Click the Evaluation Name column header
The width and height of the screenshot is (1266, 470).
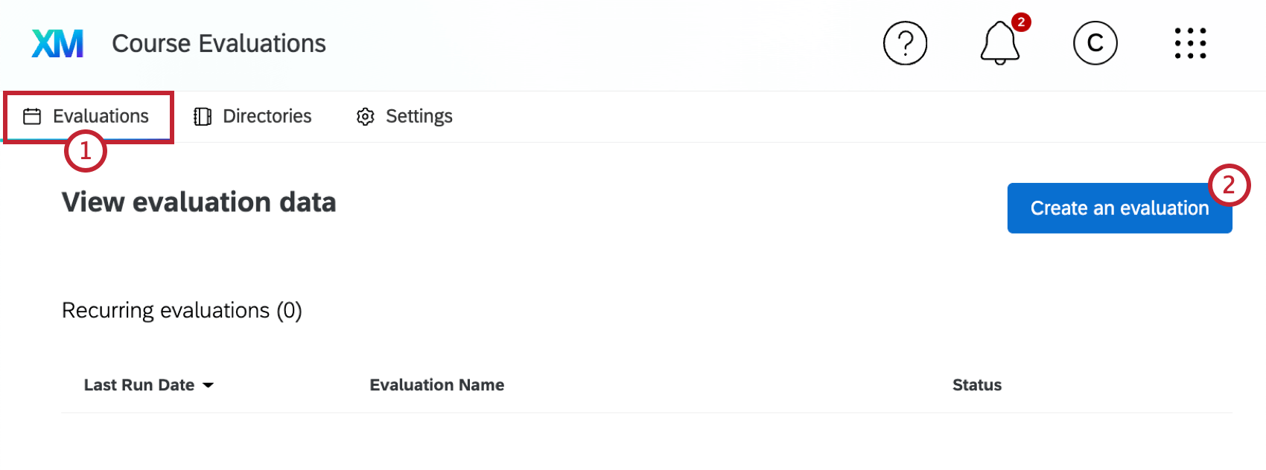(x=436, y=385)
